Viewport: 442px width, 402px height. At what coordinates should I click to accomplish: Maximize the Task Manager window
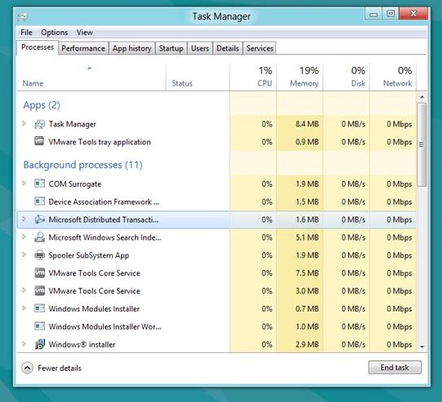pyautogui.click(x=391, y=14)
